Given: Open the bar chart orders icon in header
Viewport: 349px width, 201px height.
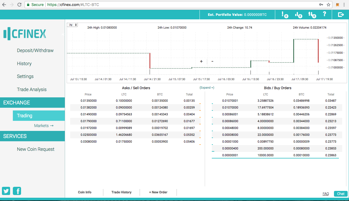Looking at the screenshot, I should (298, 15).
